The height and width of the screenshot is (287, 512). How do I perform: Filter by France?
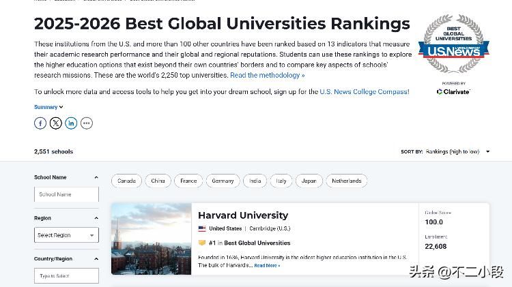(188, 181)
